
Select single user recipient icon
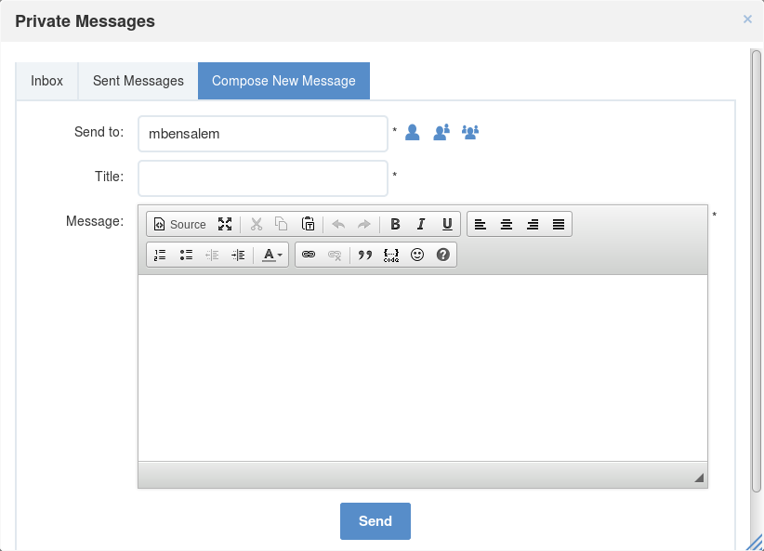click(413, 132)
